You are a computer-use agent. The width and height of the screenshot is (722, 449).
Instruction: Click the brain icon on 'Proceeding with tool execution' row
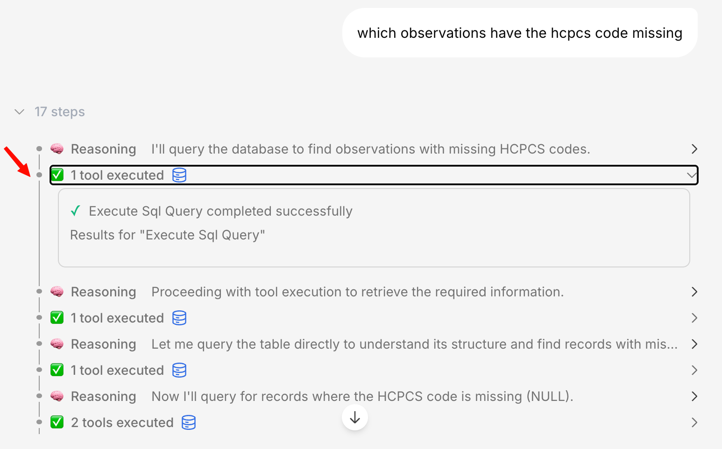[57, 292]
